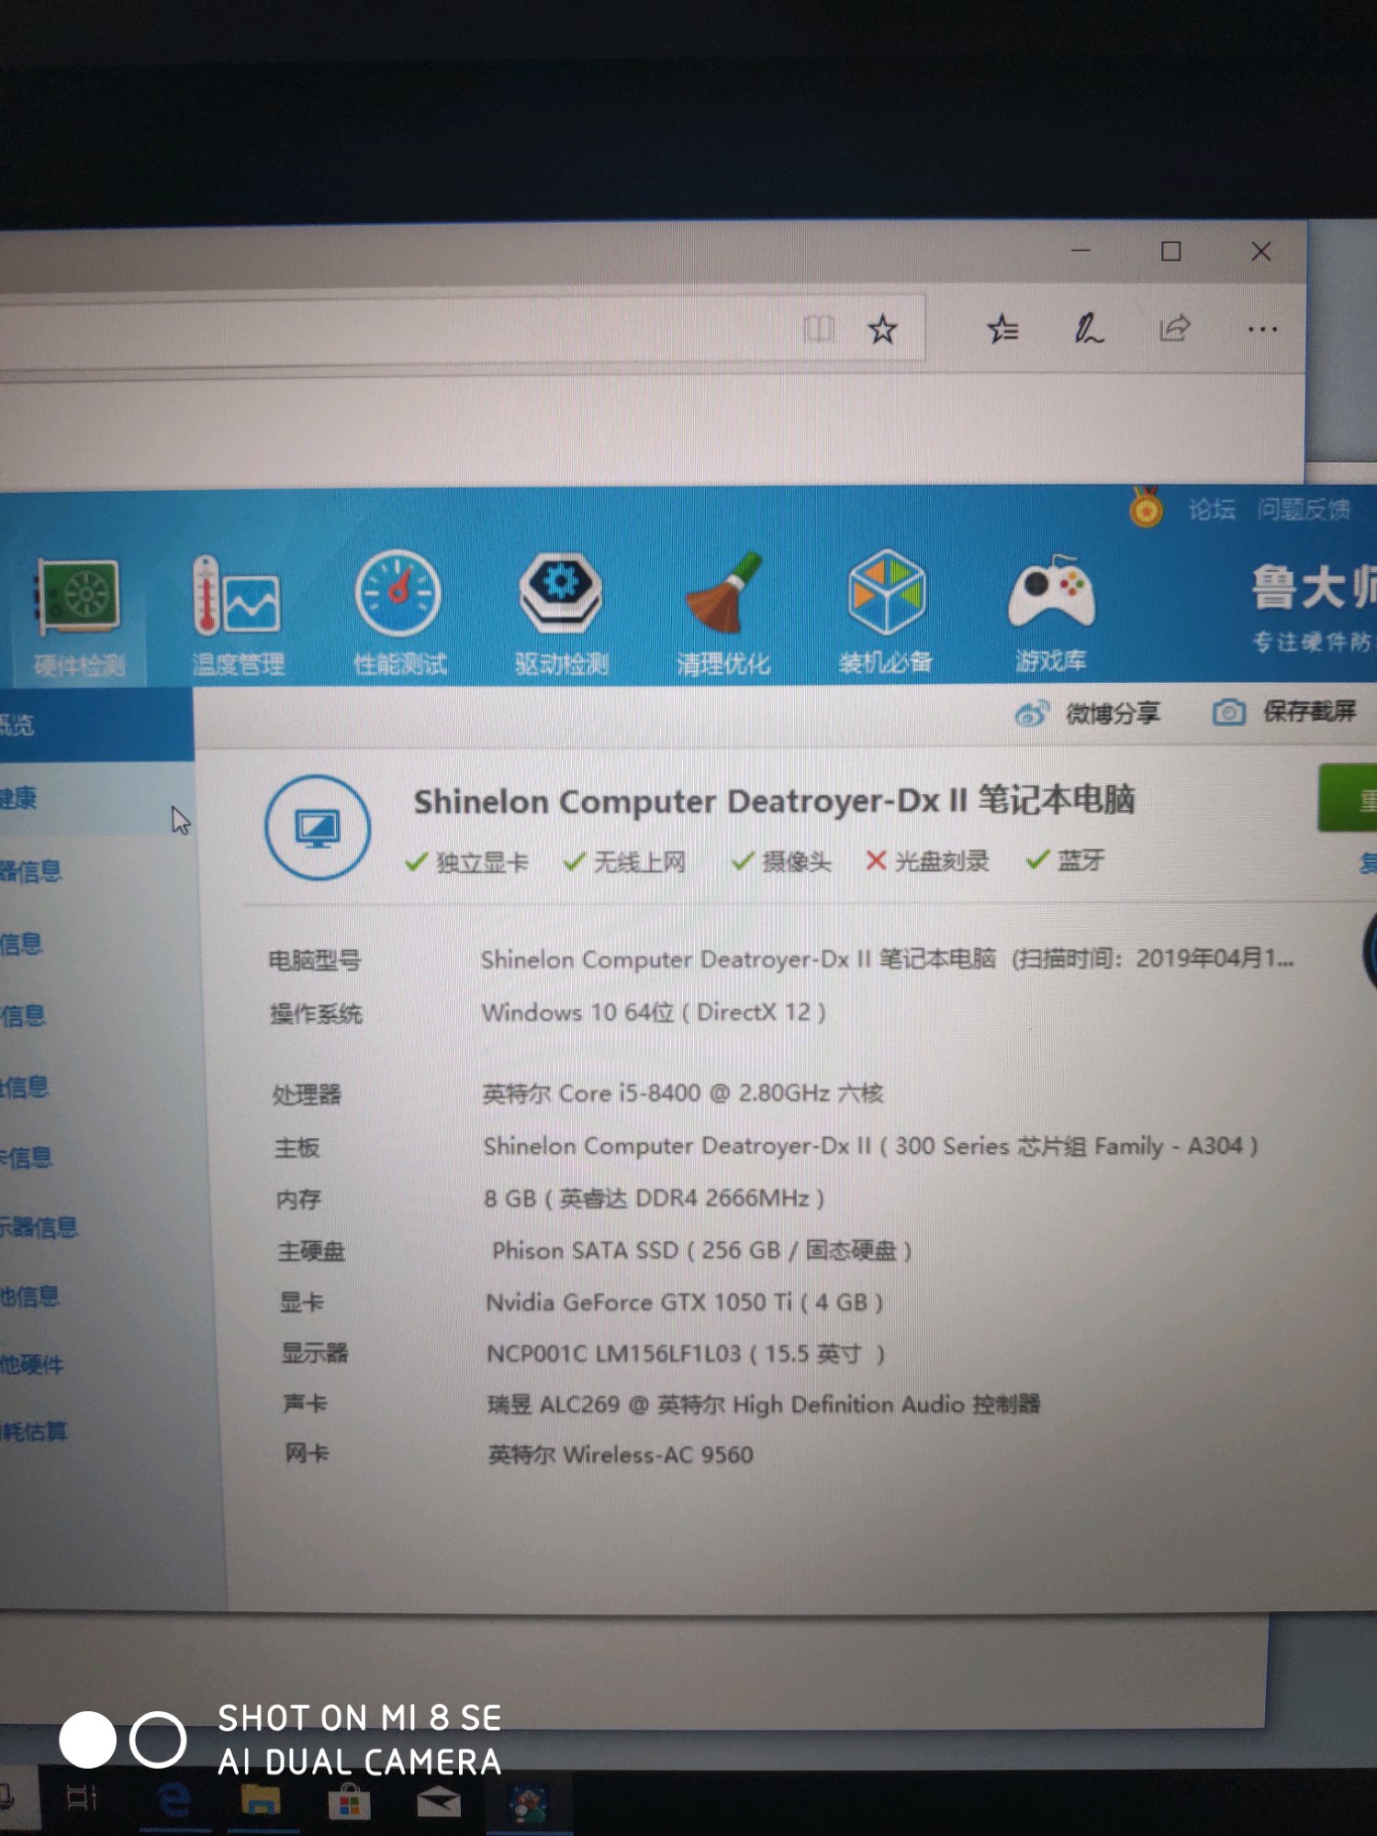Open the 硬件检测 hardware detection tab
Image resolution: width=1377 pixels, height=1836 pixels.
[x=79, y=618]
